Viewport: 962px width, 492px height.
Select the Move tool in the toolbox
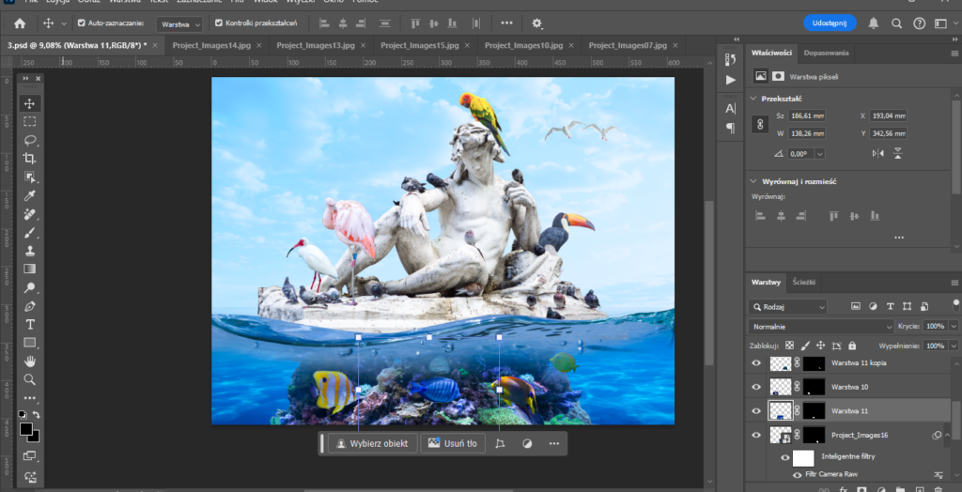29,103
